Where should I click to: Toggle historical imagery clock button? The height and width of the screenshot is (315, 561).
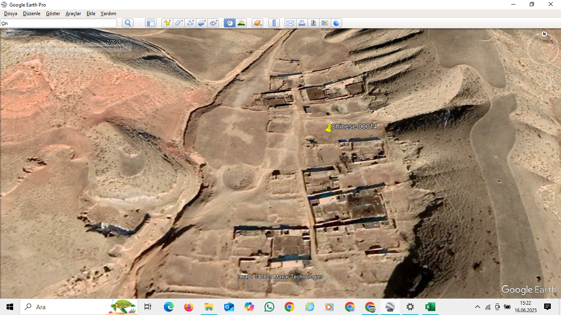click(230, 23)
